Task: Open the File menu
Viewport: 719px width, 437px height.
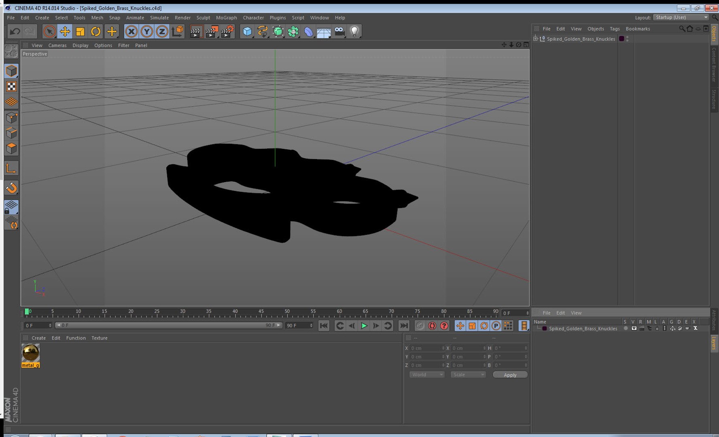Action: pyautogui.click(x=11, y=17)
